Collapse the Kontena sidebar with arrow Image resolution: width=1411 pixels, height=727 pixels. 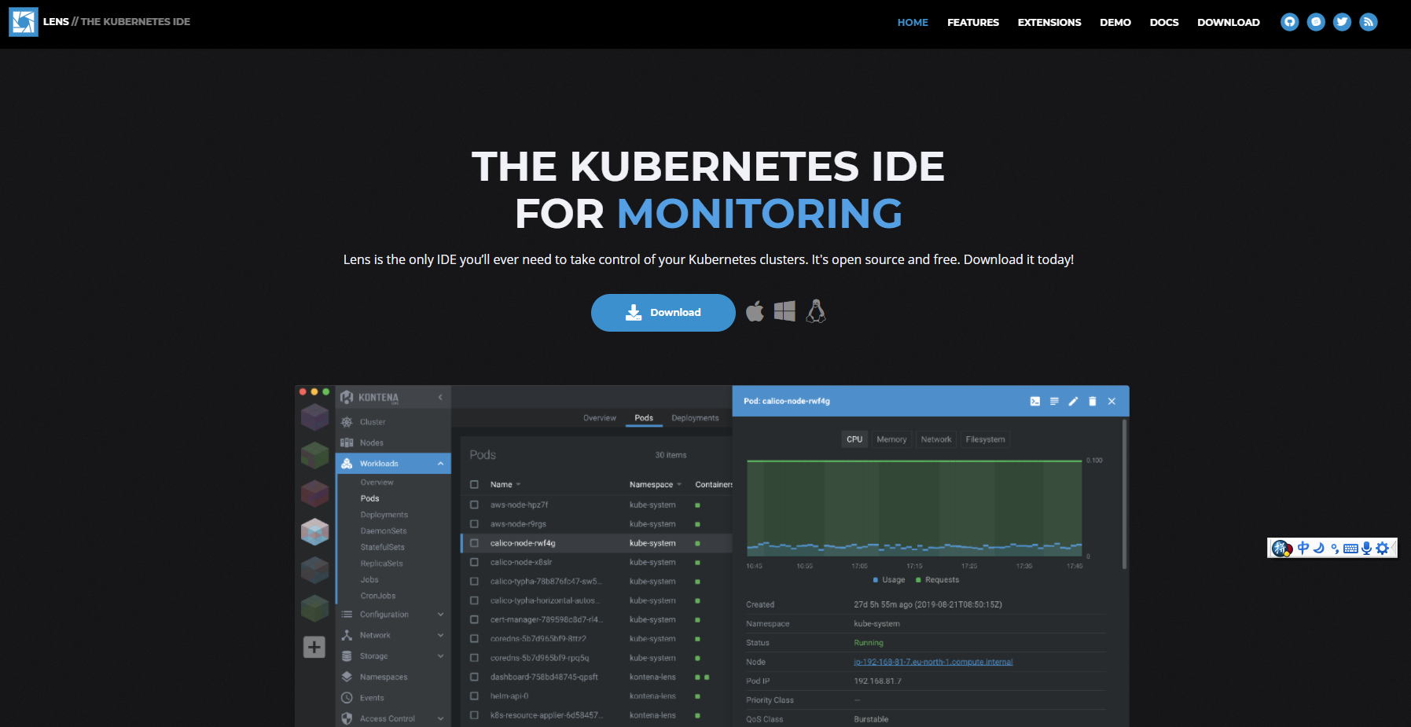coord(440,398)
